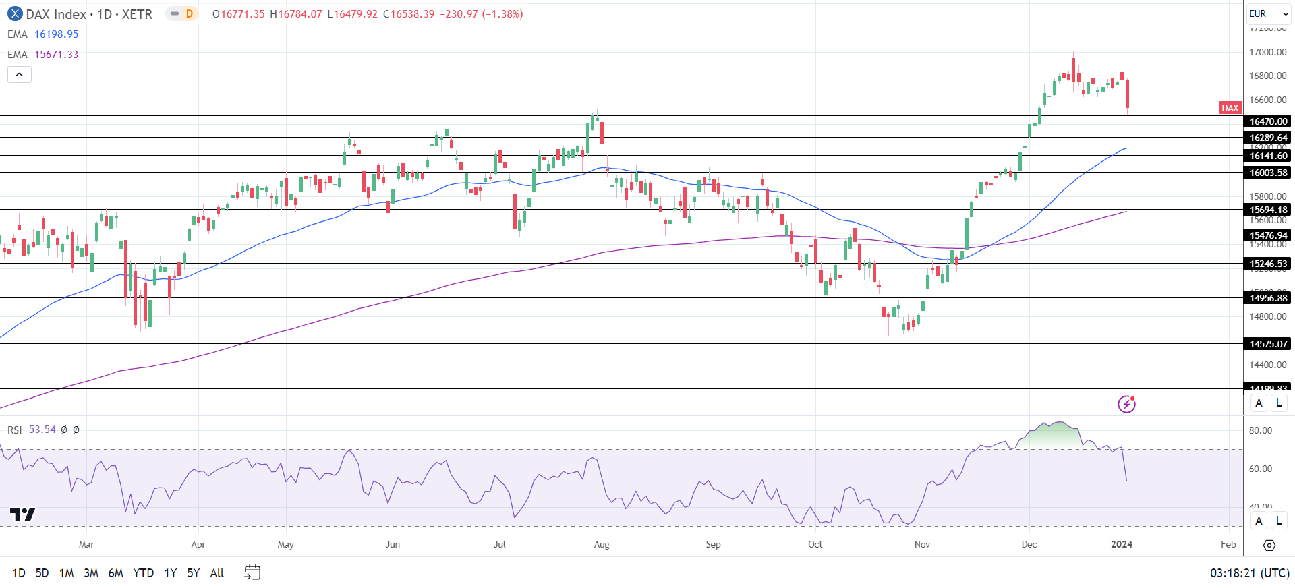Image resolution: width=1295 pixels, height=588 pixels.
Task: Select the 15476.94 horizontal line price label
Action: click(1267, 235)
